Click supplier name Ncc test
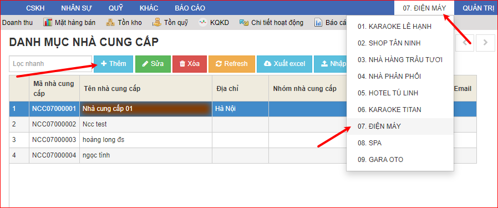498x208 pixels. click(x=95, y=124)
